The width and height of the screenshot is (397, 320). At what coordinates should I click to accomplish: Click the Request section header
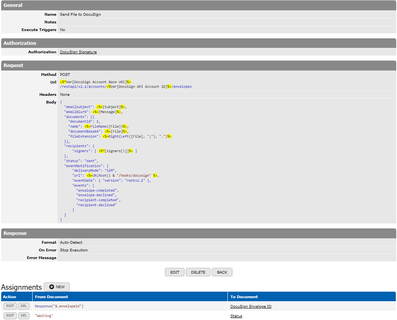pyautogui.click(x=13, y=66)
